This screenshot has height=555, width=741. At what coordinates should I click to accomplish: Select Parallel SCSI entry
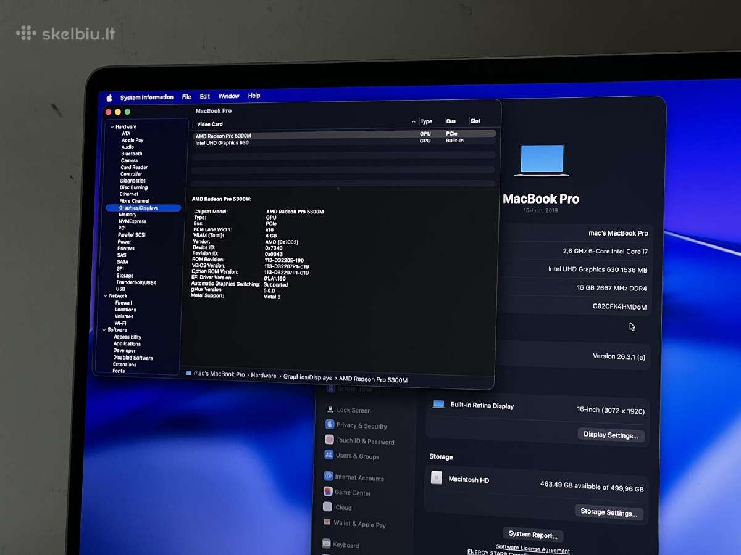(x=131, y=235)
